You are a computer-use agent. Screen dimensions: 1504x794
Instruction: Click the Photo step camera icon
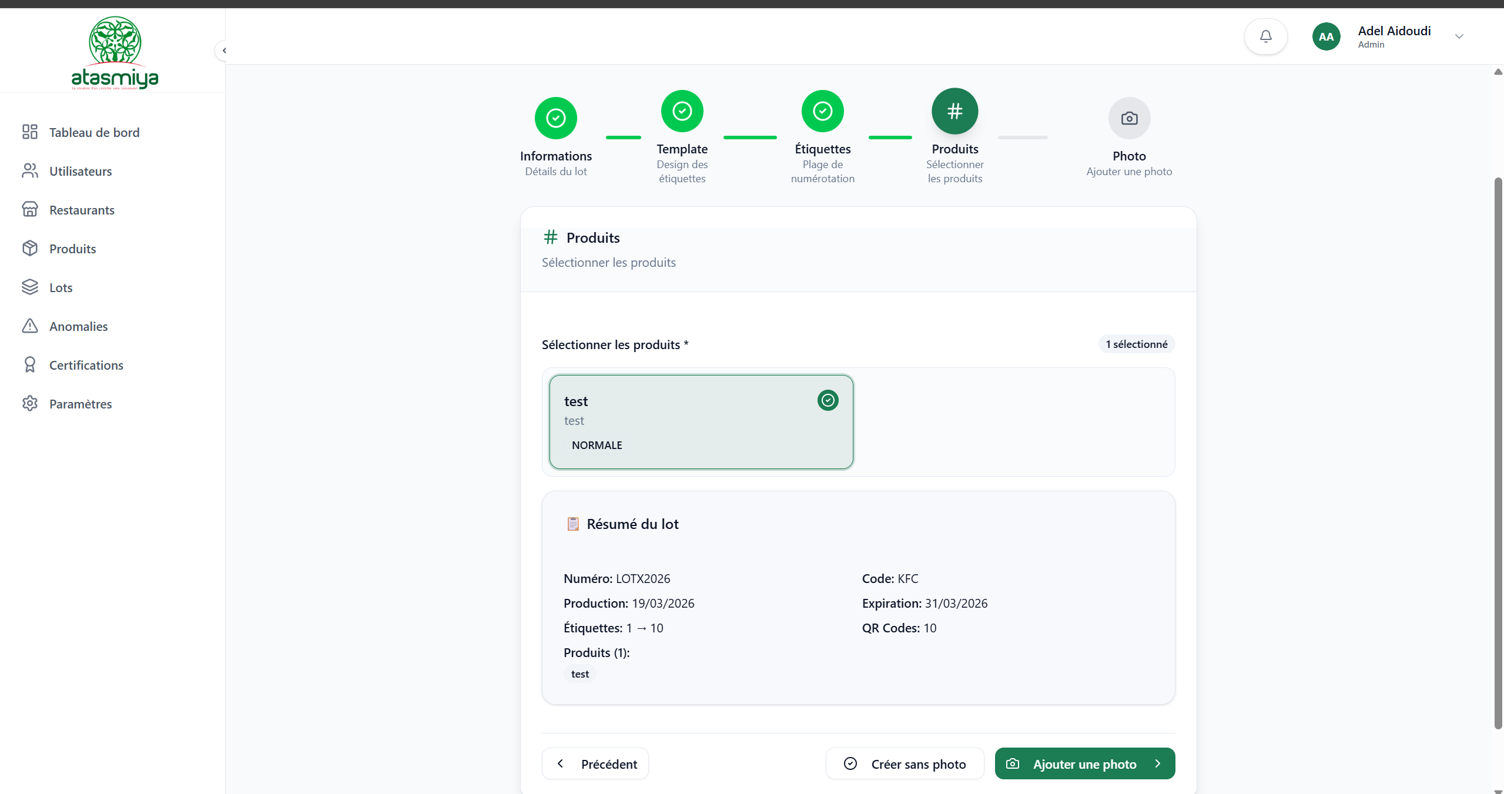1129,118
